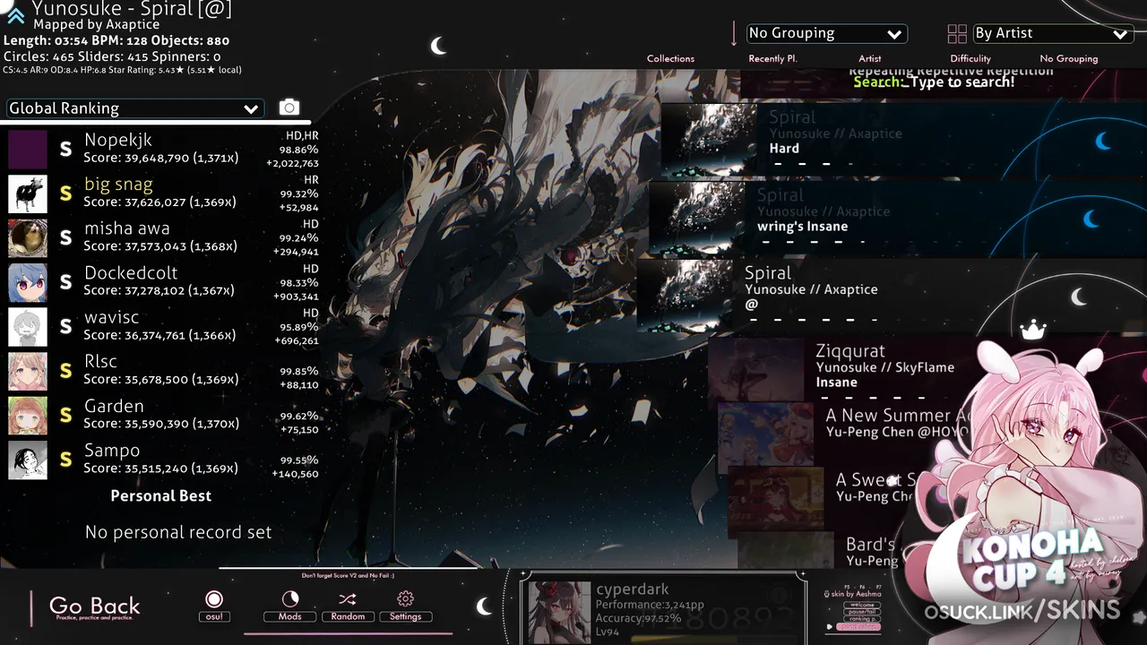Screen dimensions: 1147x645
Task: Switch to the Recently Pl. tab
Action: (772, 58)
